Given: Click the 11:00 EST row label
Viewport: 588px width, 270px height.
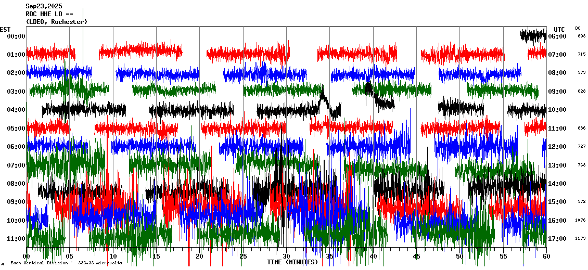Looking at the screenshot, I should (16, 239).
